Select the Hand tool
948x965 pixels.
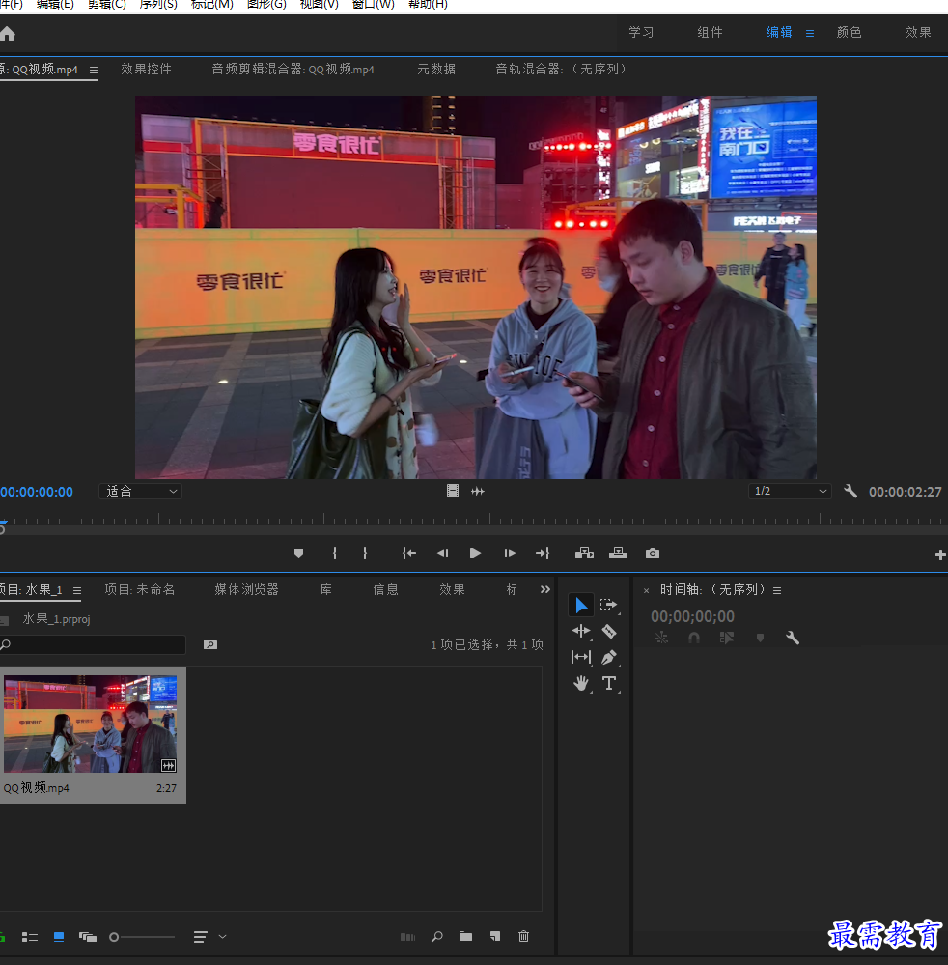click(581, 683)
